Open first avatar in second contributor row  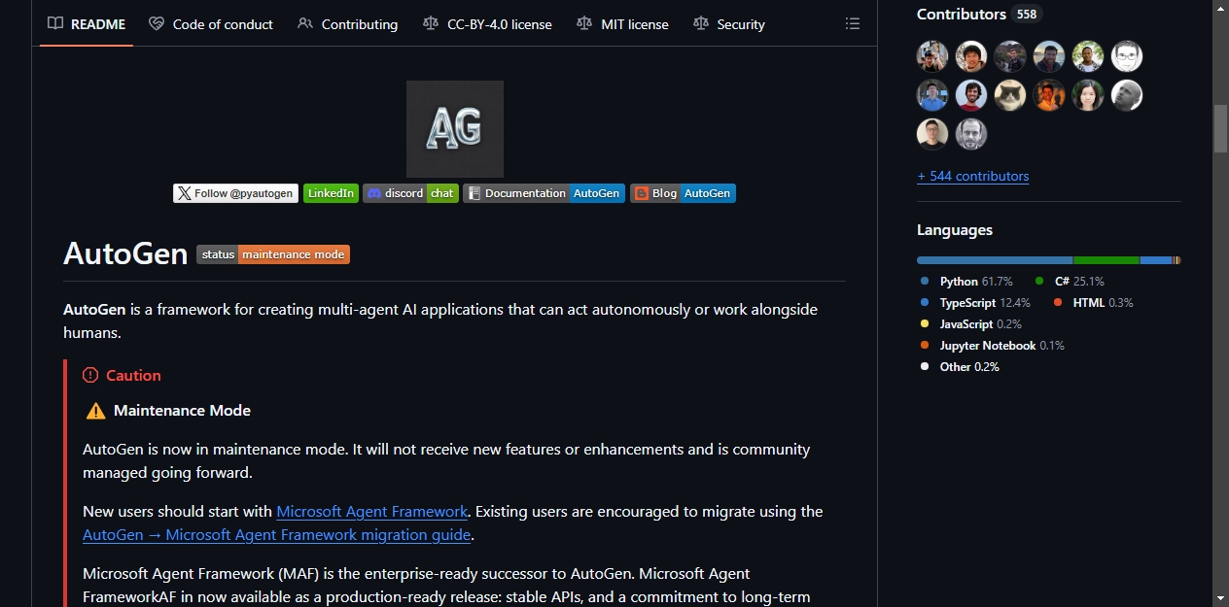932,95
